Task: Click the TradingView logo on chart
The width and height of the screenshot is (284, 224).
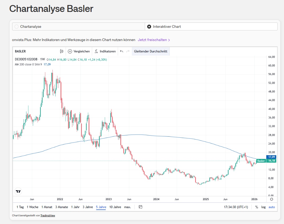Action: click(x=18, y=191)
